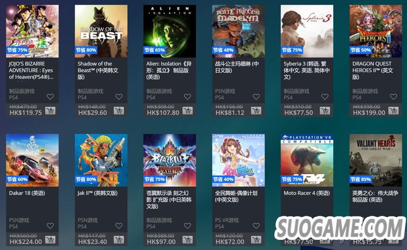
Task: Add Shadow of the Beast to cart
Action: tap(119, 110)
